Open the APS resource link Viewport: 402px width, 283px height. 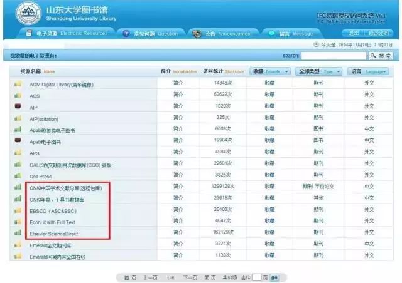pyautogui.click(x=35, y=153)
